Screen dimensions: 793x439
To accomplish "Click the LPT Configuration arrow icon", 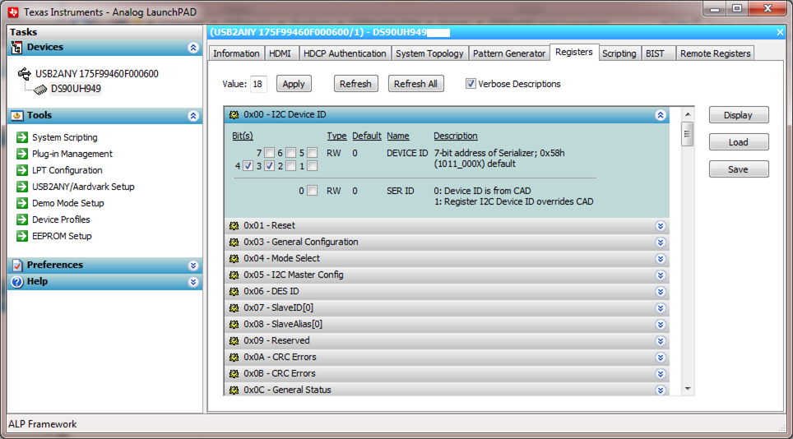I will click(x=21, y=170).
